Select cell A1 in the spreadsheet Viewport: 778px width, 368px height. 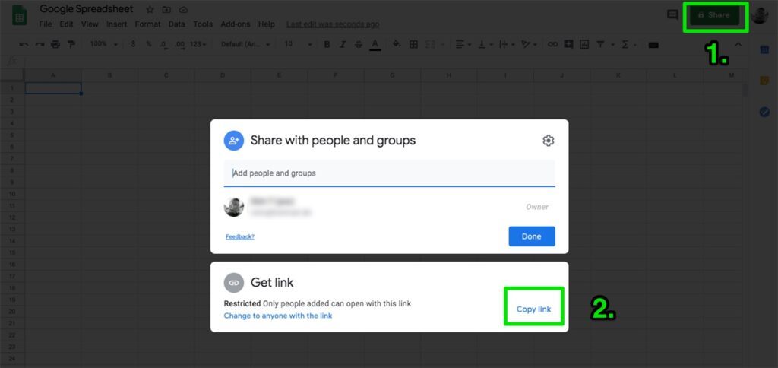tap(53, 88)
